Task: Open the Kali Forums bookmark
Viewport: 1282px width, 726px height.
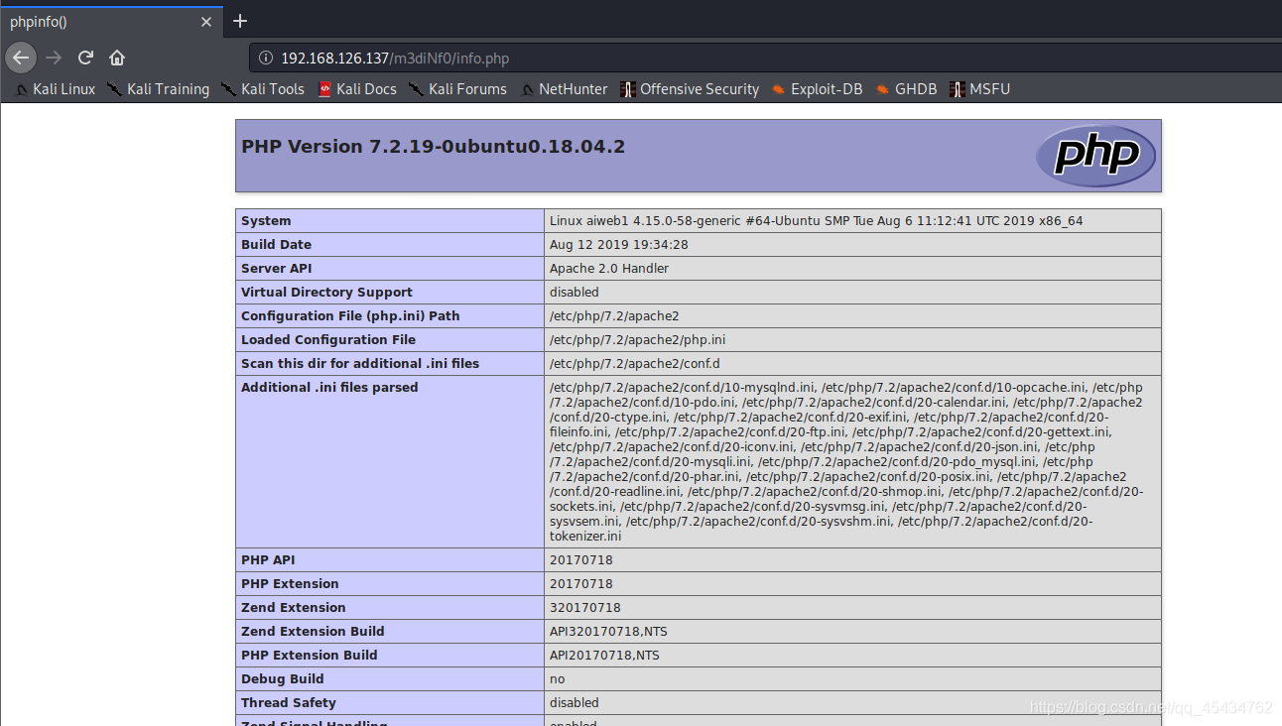Action: point(457,89)
